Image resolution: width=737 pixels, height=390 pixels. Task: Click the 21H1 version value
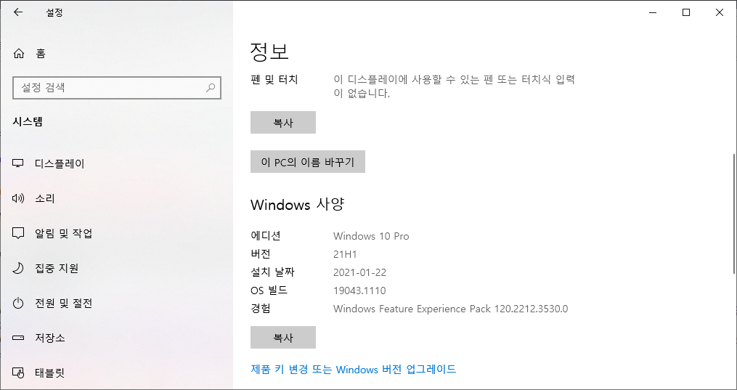tap(345, 254)
